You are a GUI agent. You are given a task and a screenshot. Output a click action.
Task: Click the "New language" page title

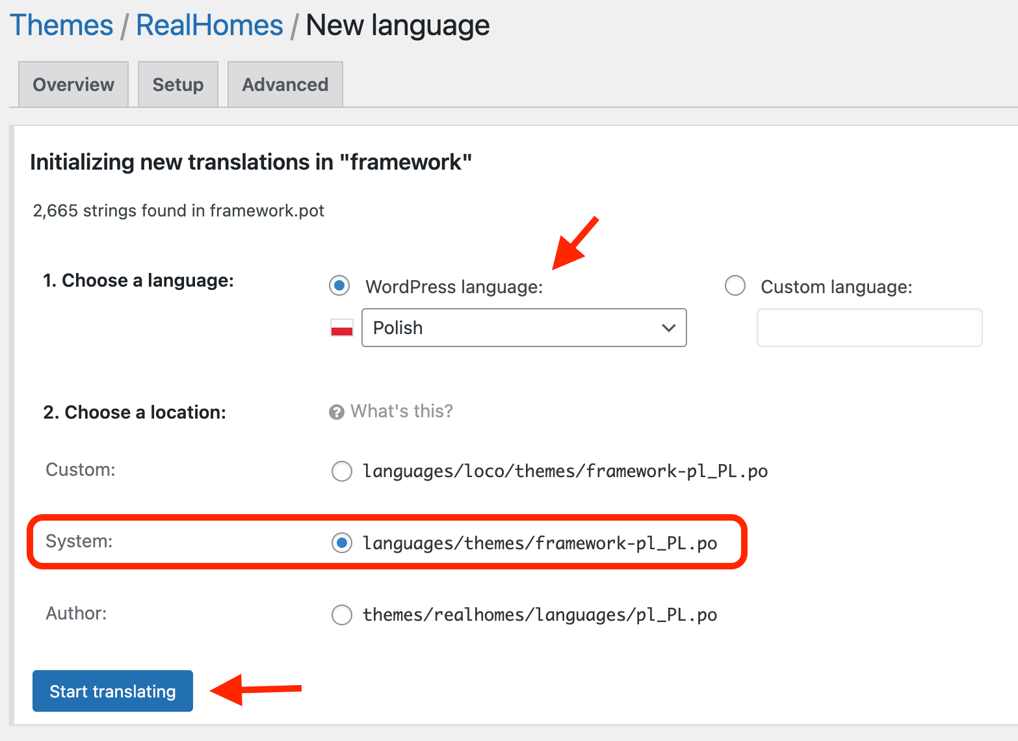click(x=398, y=25)
